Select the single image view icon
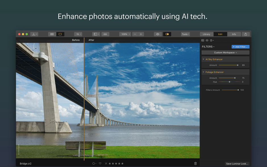 point(60,34)
